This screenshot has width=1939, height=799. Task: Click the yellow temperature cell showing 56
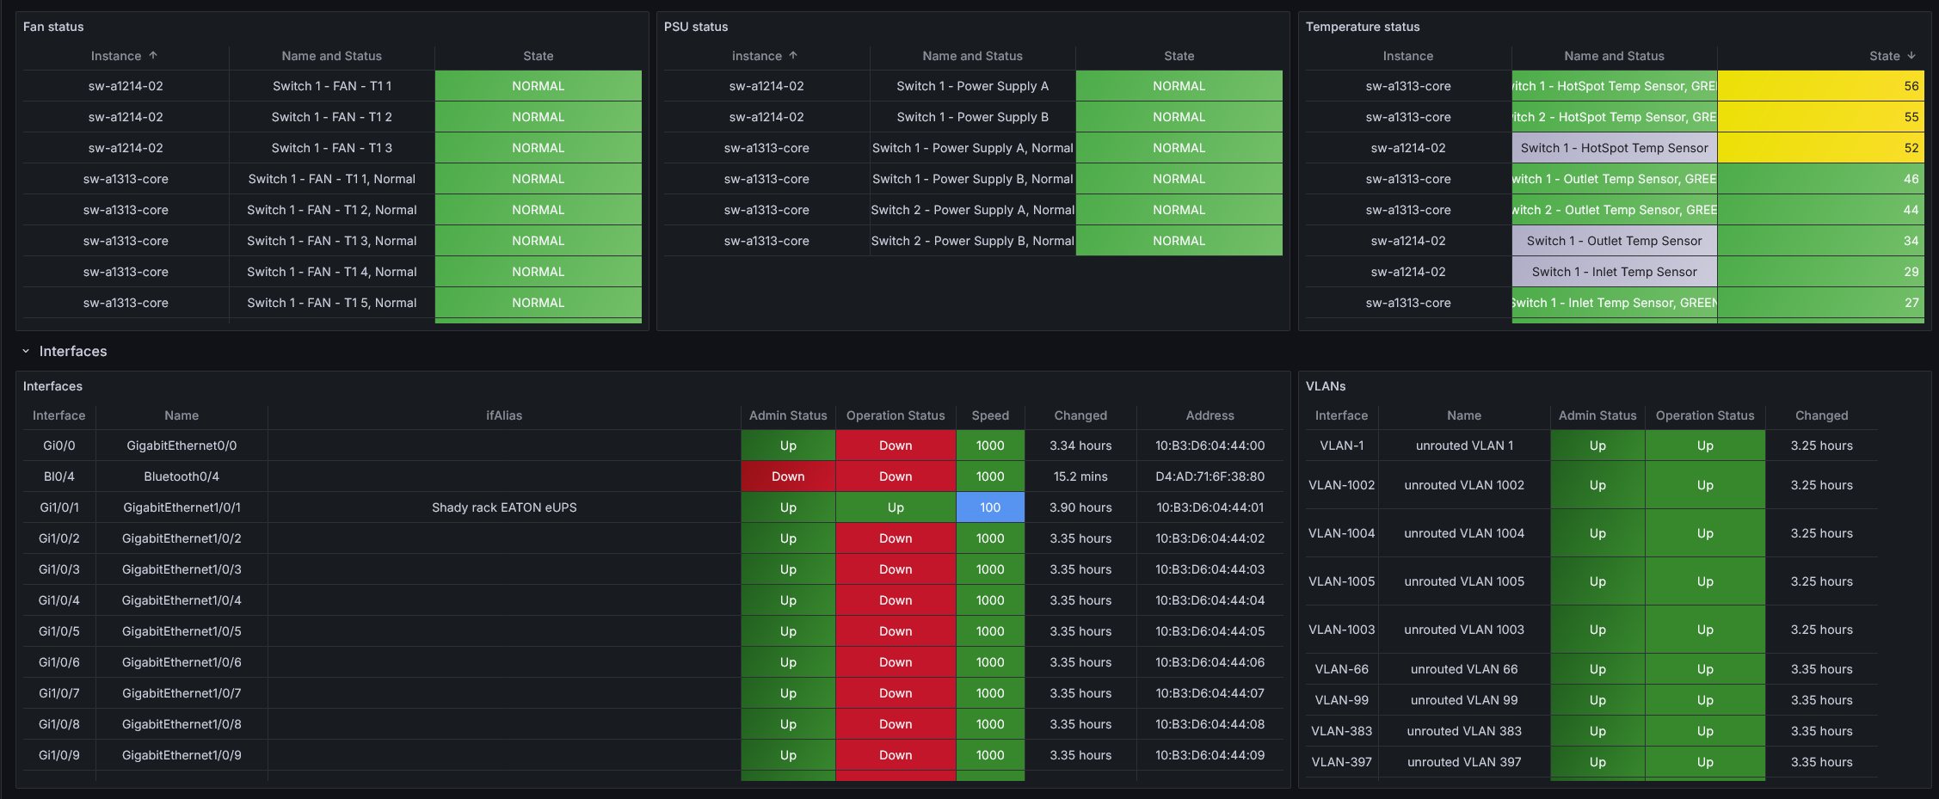coord(1819,86)
